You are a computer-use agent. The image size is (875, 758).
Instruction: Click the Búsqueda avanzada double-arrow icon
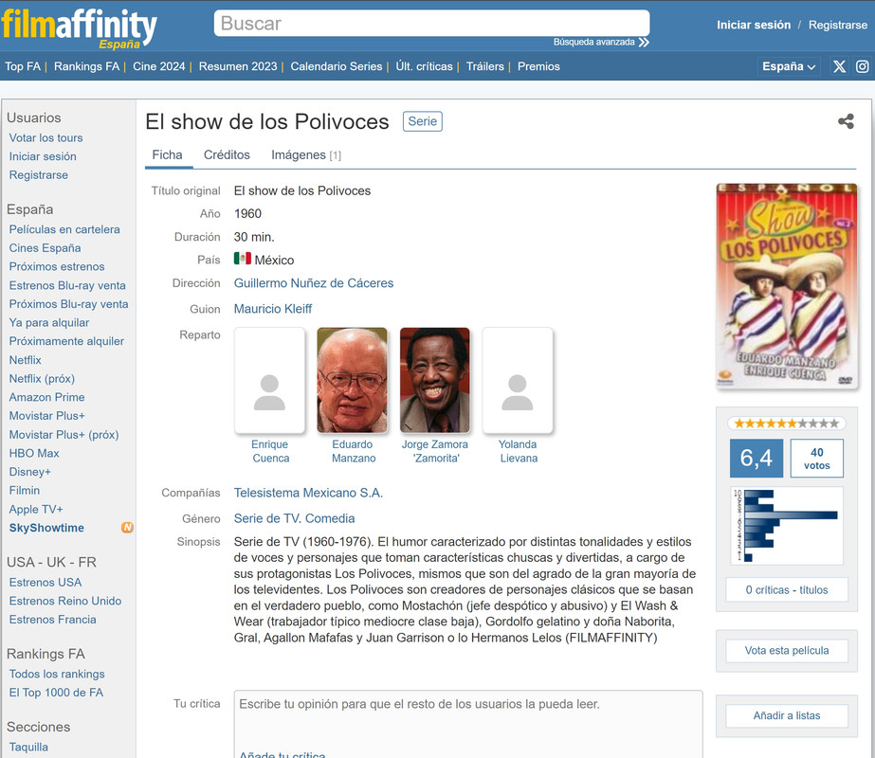[x=644, y=43]
